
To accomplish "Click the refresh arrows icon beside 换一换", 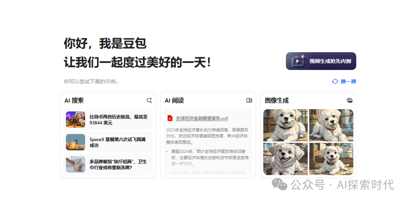I will tap(335, 81).
